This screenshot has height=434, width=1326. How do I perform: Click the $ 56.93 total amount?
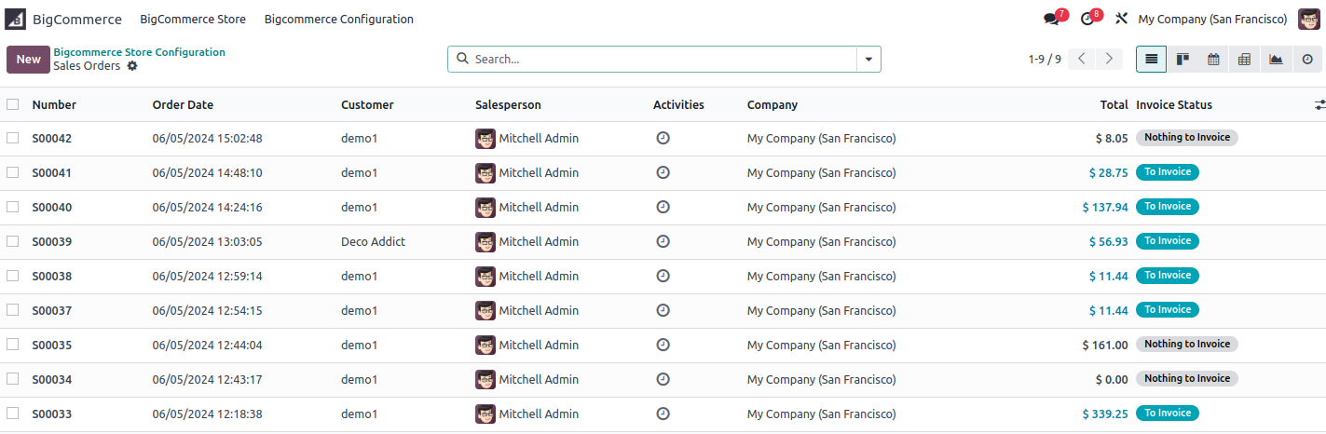[x=1109, y=241]
